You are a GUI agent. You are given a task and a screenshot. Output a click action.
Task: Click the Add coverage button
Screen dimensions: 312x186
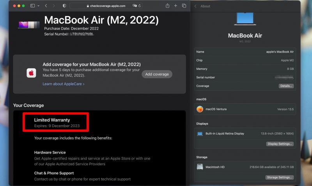point(157,74)
